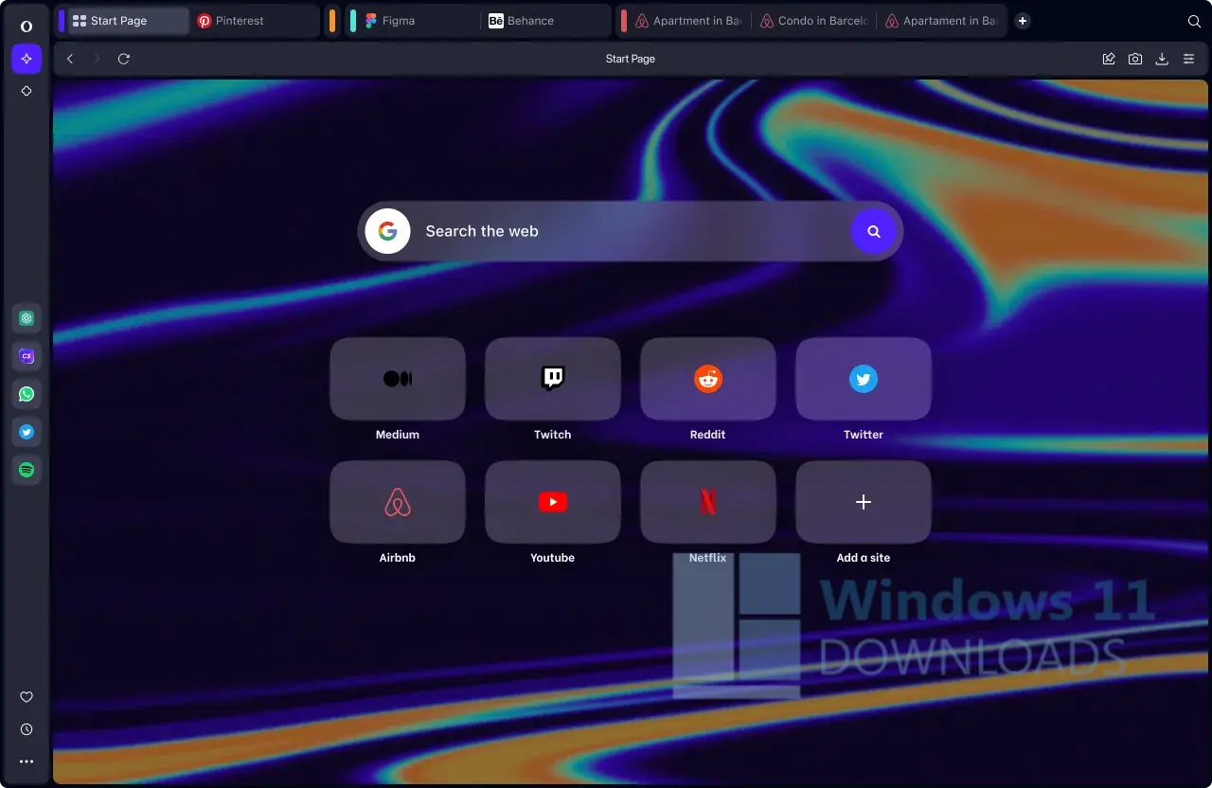
Task: Open the Twitch speed dial tile
Action: (553, 379)
